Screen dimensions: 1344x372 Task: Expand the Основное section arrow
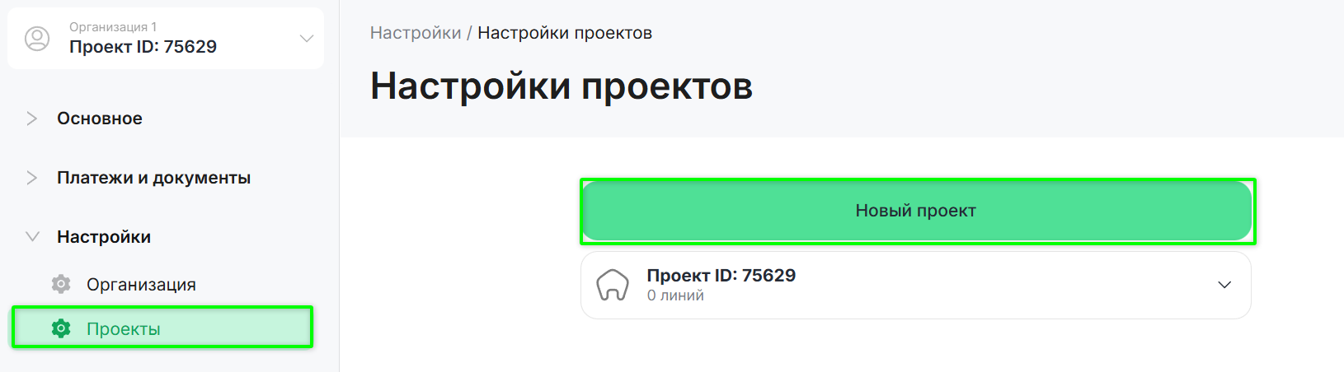coord(32,119)
